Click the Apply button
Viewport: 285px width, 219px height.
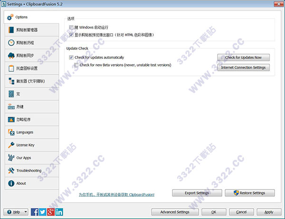click(x=269, y=212)
